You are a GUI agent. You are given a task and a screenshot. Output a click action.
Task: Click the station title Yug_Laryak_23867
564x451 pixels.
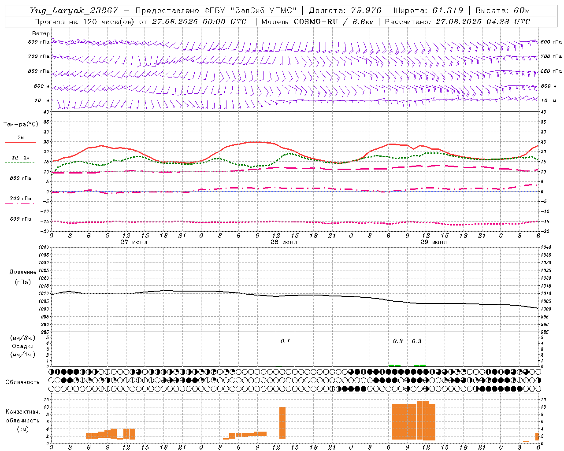coord(74,11)
